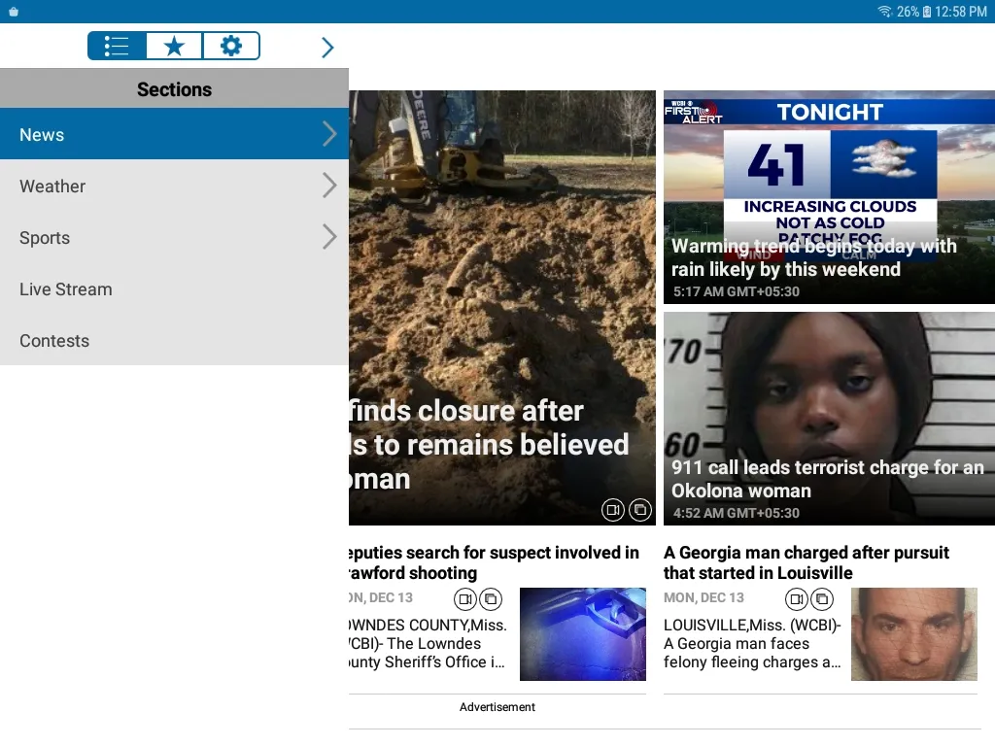Tap gallery icon on Crawford shooting article
Screen dimensions: 995x746
pos(491,598)
